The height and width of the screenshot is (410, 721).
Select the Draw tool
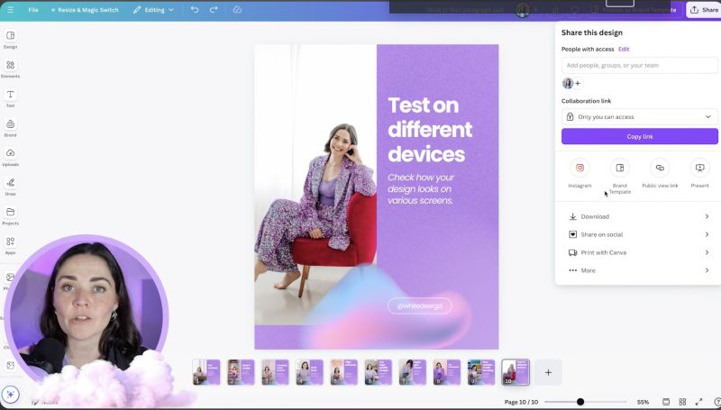click(x=10, y=187)
